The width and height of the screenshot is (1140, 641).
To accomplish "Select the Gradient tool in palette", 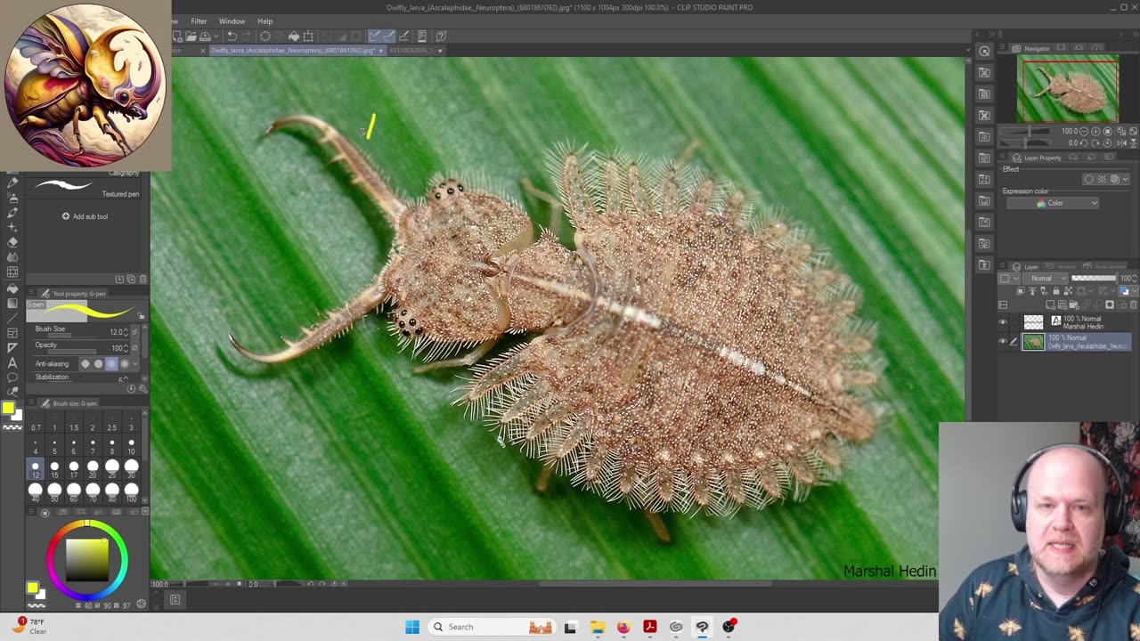I will (x=12, y=304).
